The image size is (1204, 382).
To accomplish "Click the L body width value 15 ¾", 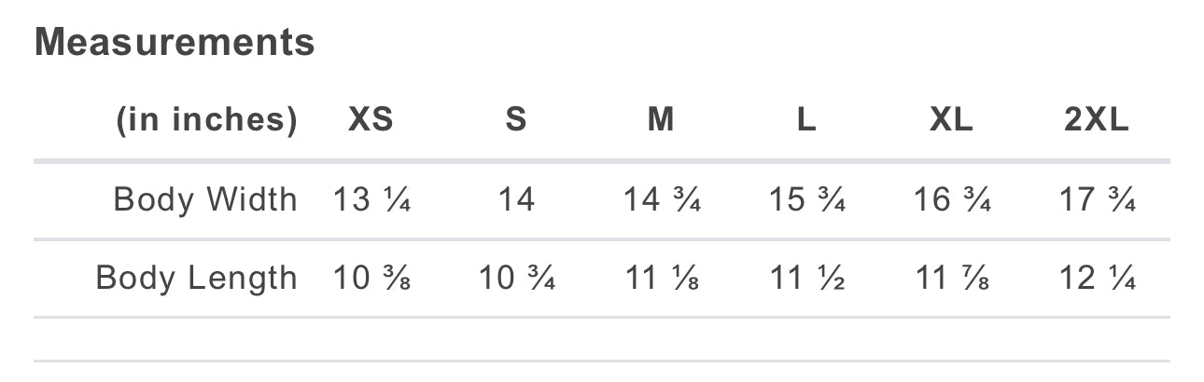I will click(x=806, y=199).
